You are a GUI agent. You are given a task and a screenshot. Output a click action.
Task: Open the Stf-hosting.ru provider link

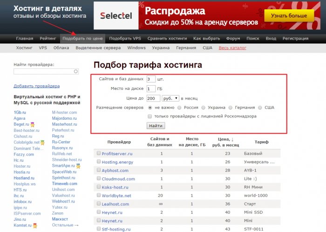116,229
